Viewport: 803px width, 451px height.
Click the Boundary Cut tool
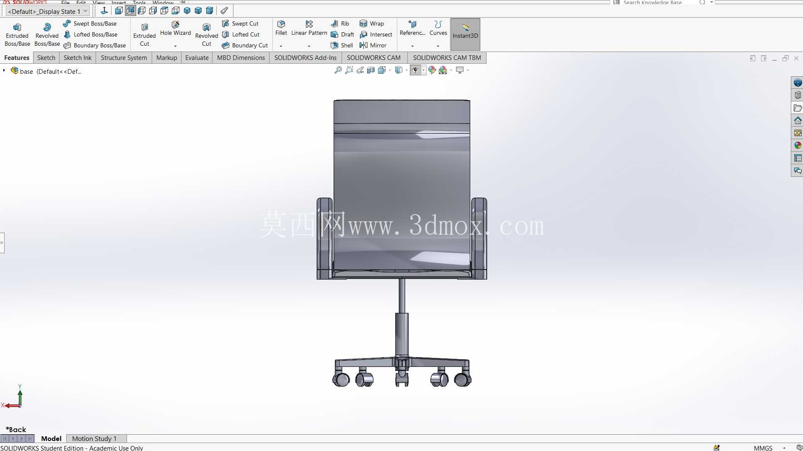click(x=245, y=45)
